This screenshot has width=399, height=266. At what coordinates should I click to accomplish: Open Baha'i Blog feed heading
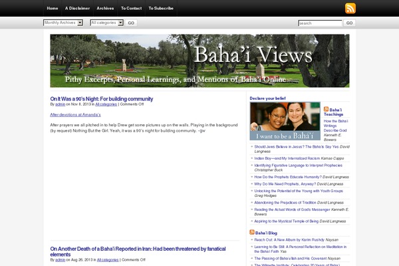click(266, 233)
